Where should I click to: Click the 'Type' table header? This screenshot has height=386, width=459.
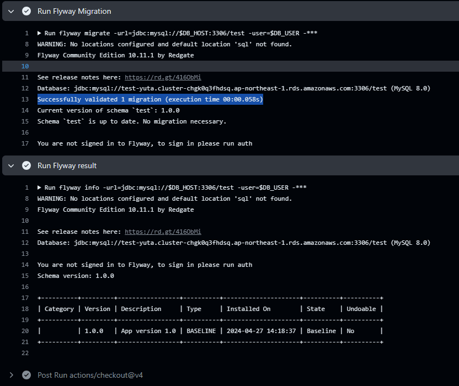point(194,309)
